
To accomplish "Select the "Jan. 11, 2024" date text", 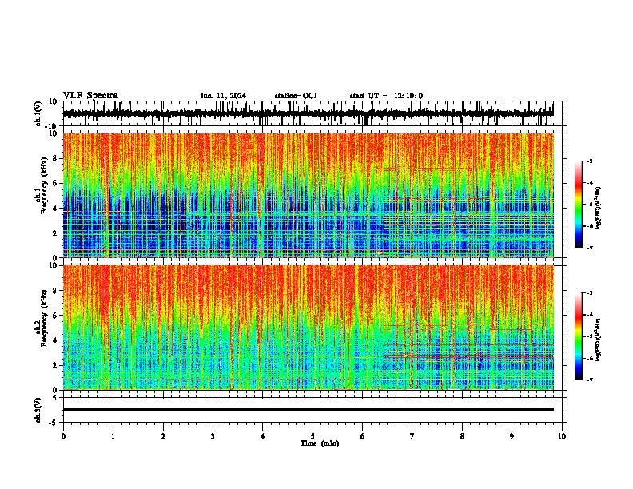I will click(223, 96).
